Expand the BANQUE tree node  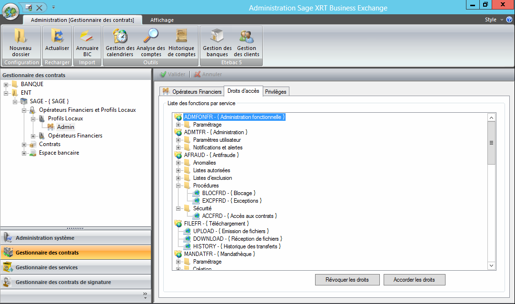tap(6, 84)
